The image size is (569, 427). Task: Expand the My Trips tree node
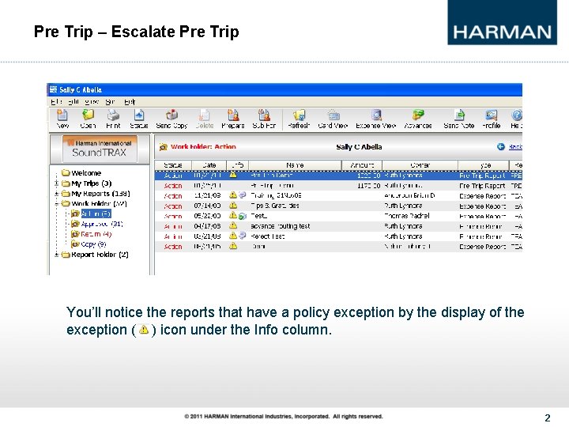[x=57, y=183]
